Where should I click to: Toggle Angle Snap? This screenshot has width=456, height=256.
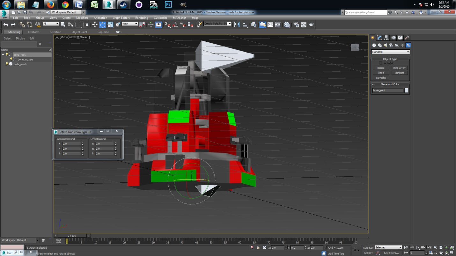tap(175, 25)
